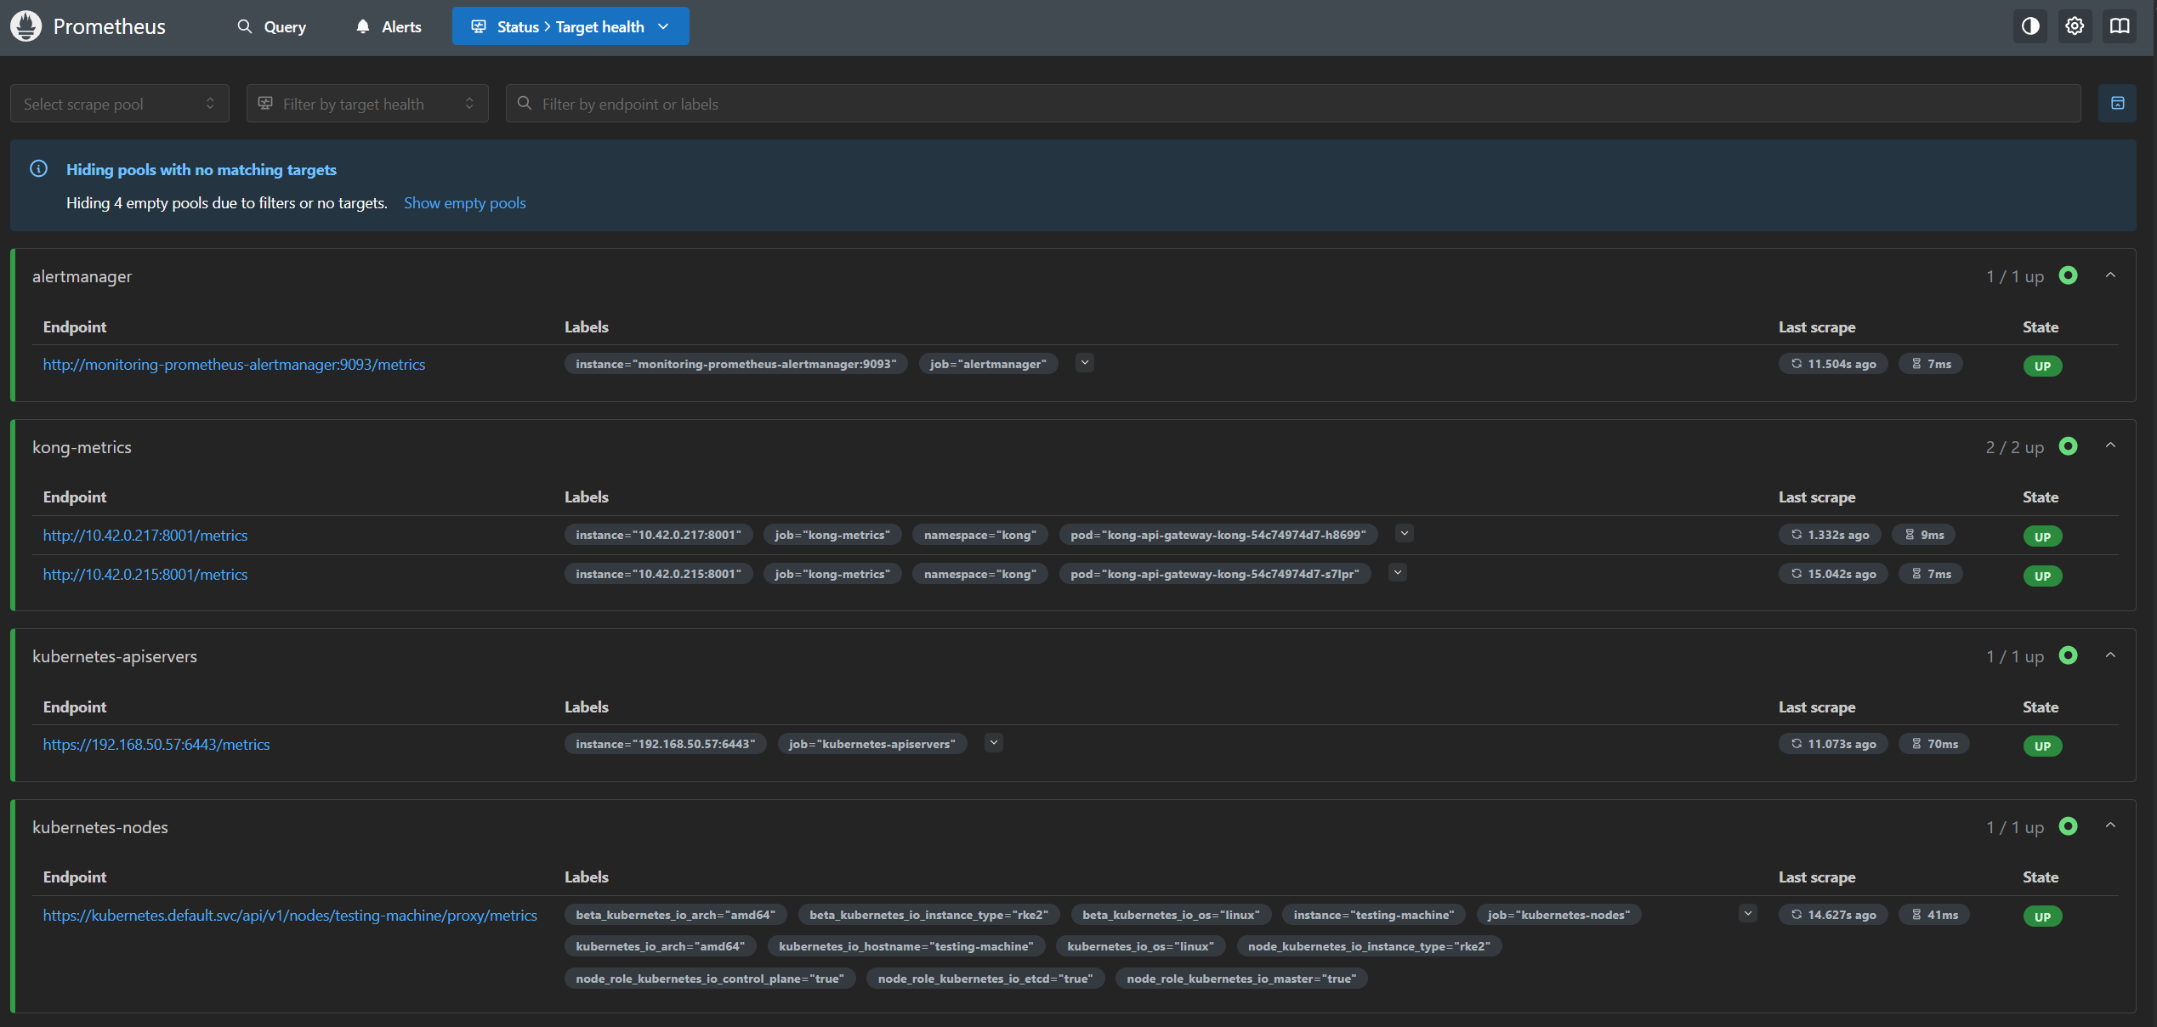
Task: Toggle the light/dark theme icon
Action: pos(2030,26)
